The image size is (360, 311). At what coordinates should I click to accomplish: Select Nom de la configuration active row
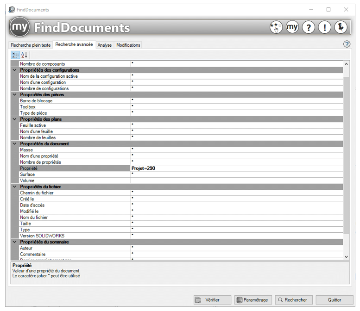[181, 76]
